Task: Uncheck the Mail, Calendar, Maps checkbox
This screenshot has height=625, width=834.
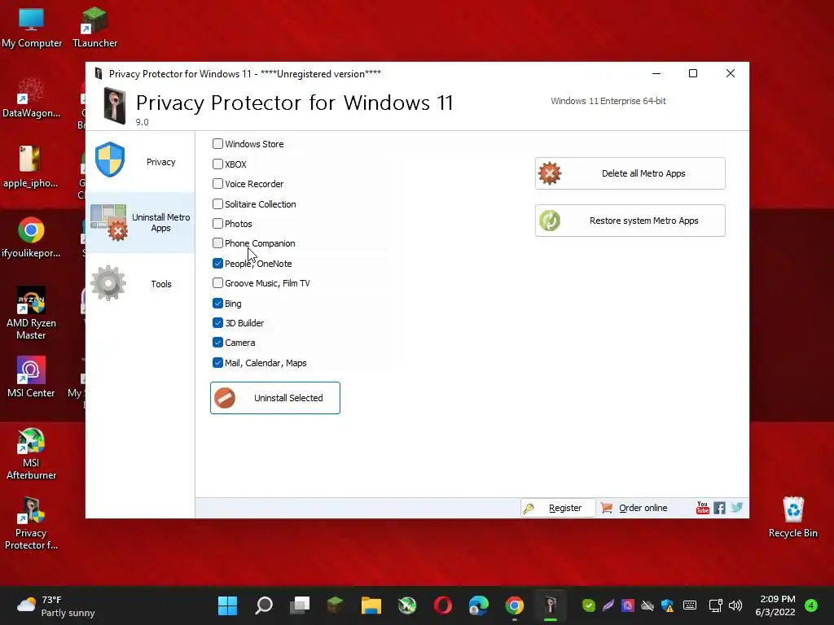Action: tap(217, 362)
